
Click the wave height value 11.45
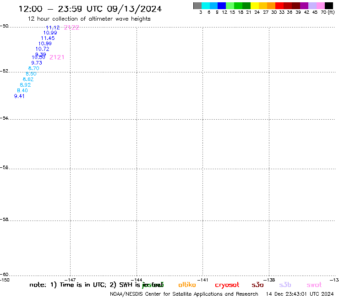(48, 38)
